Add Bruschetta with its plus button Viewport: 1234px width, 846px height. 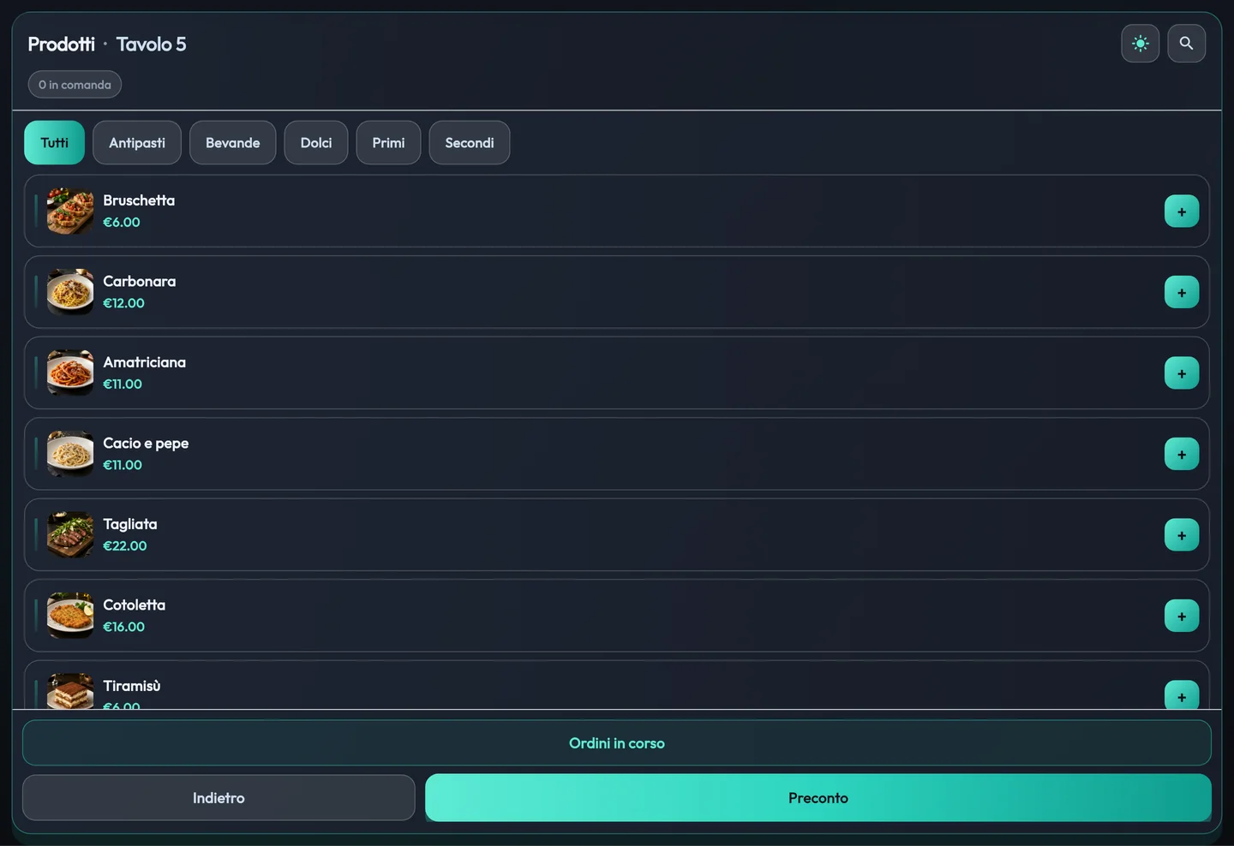click(1181, 211)
